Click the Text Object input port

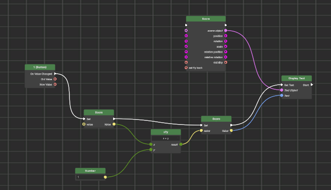pos(281,90)
